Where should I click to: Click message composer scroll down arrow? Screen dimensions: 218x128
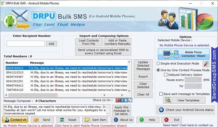click(108, 113)
